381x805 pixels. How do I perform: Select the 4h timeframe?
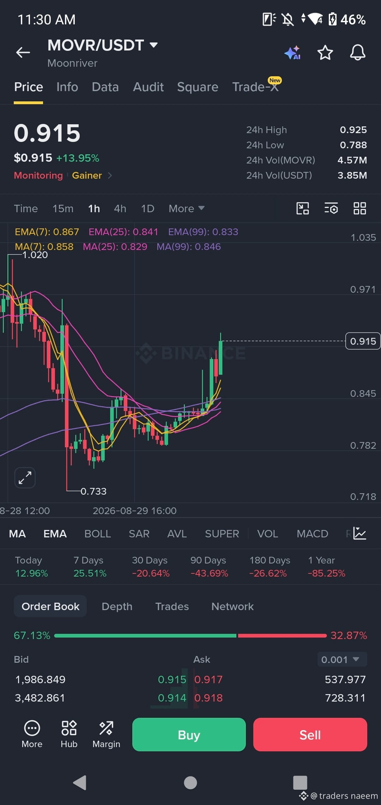(x=120, y=209)
